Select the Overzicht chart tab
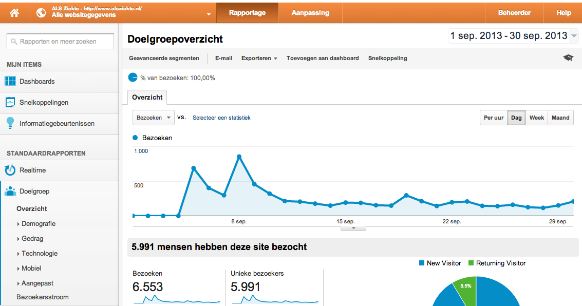The image size is (582, 306). tap(147, 97)
